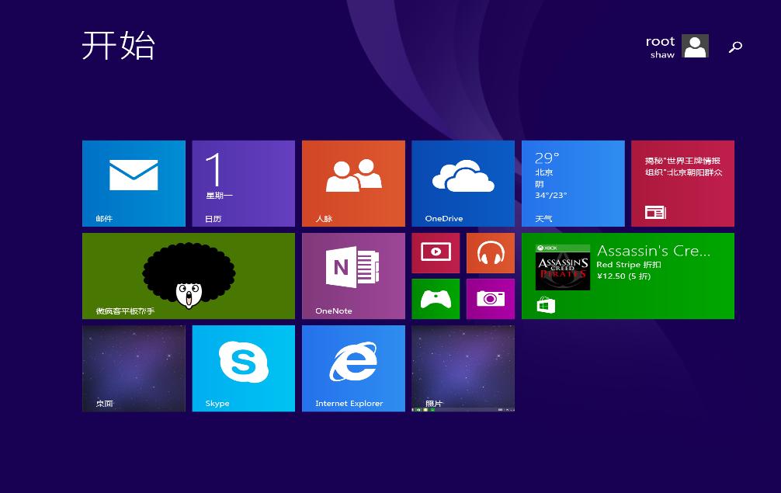
Task: Click the ¥12.50 (5 折) price text
Action: 623,276
